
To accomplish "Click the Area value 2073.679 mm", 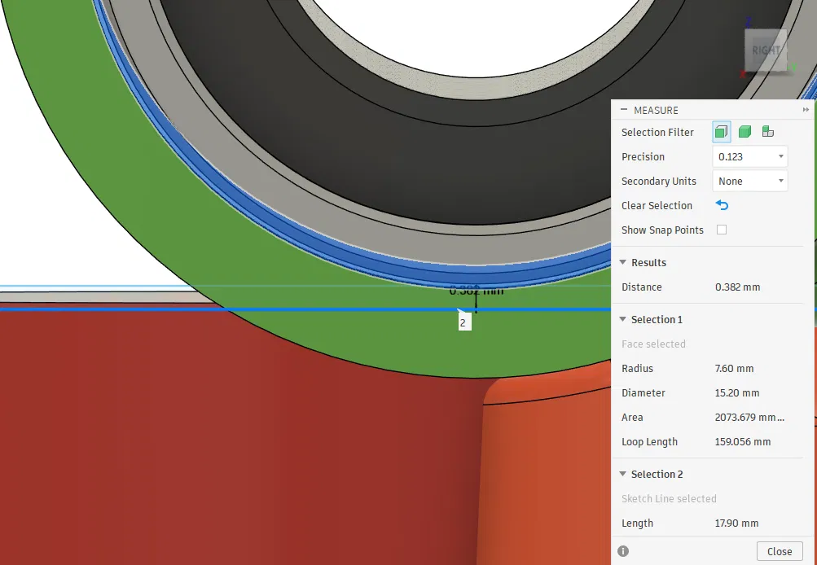I will coord(749,417).
